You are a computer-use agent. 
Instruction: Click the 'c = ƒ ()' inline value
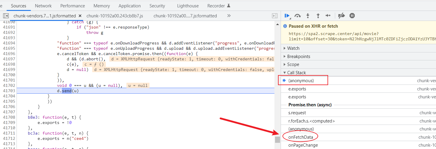tap(94, 64)
